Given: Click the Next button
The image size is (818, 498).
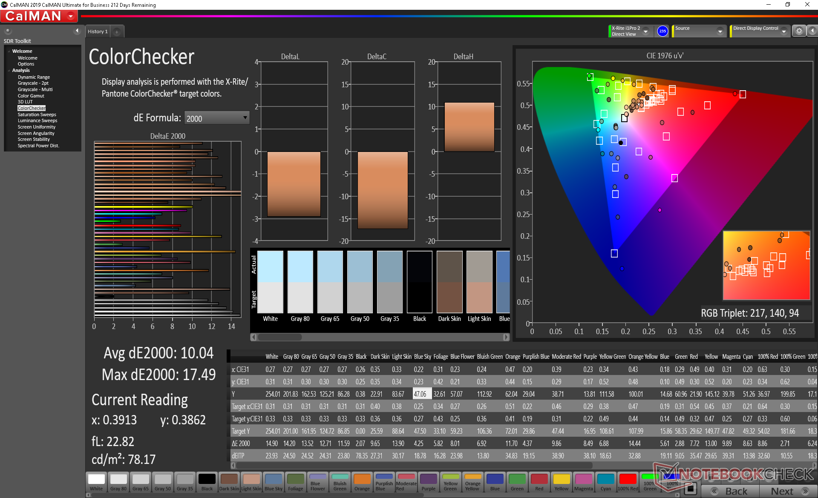Looking at the screenshot, I should tap(787, 491).
